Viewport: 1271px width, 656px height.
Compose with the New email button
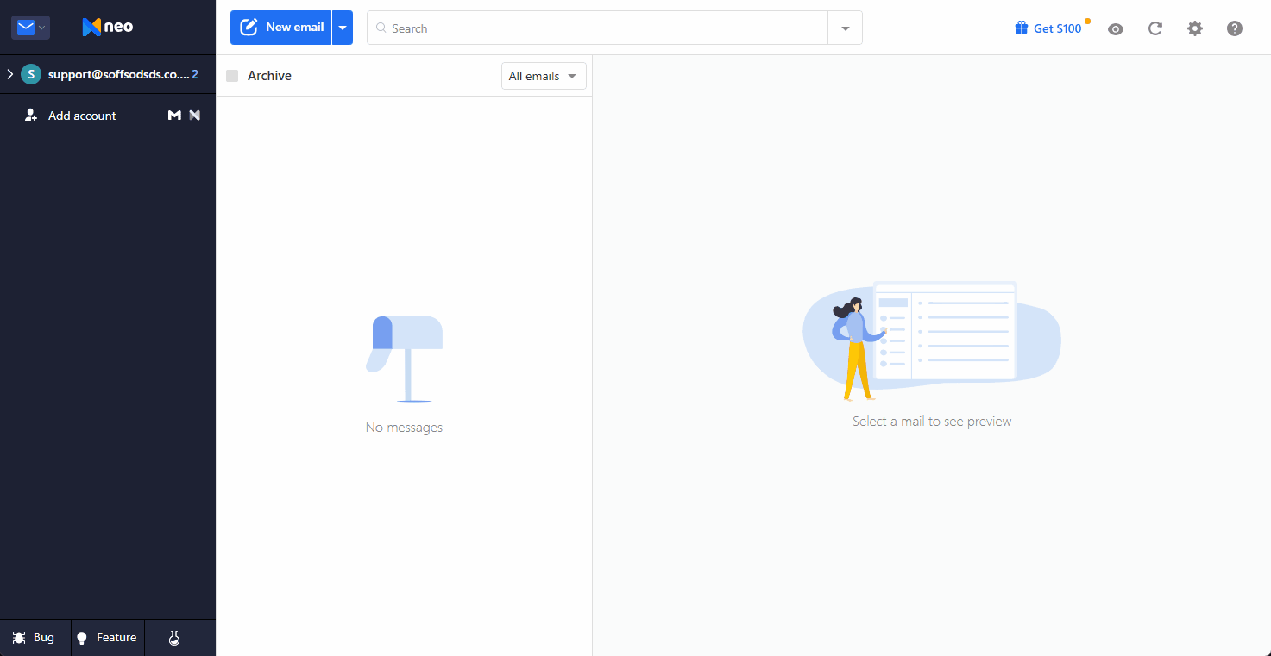coord(281,28)
